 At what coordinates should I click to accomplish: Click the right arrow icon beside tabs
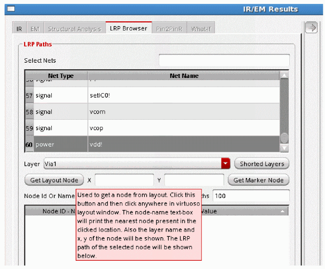[x=311, y=27]
